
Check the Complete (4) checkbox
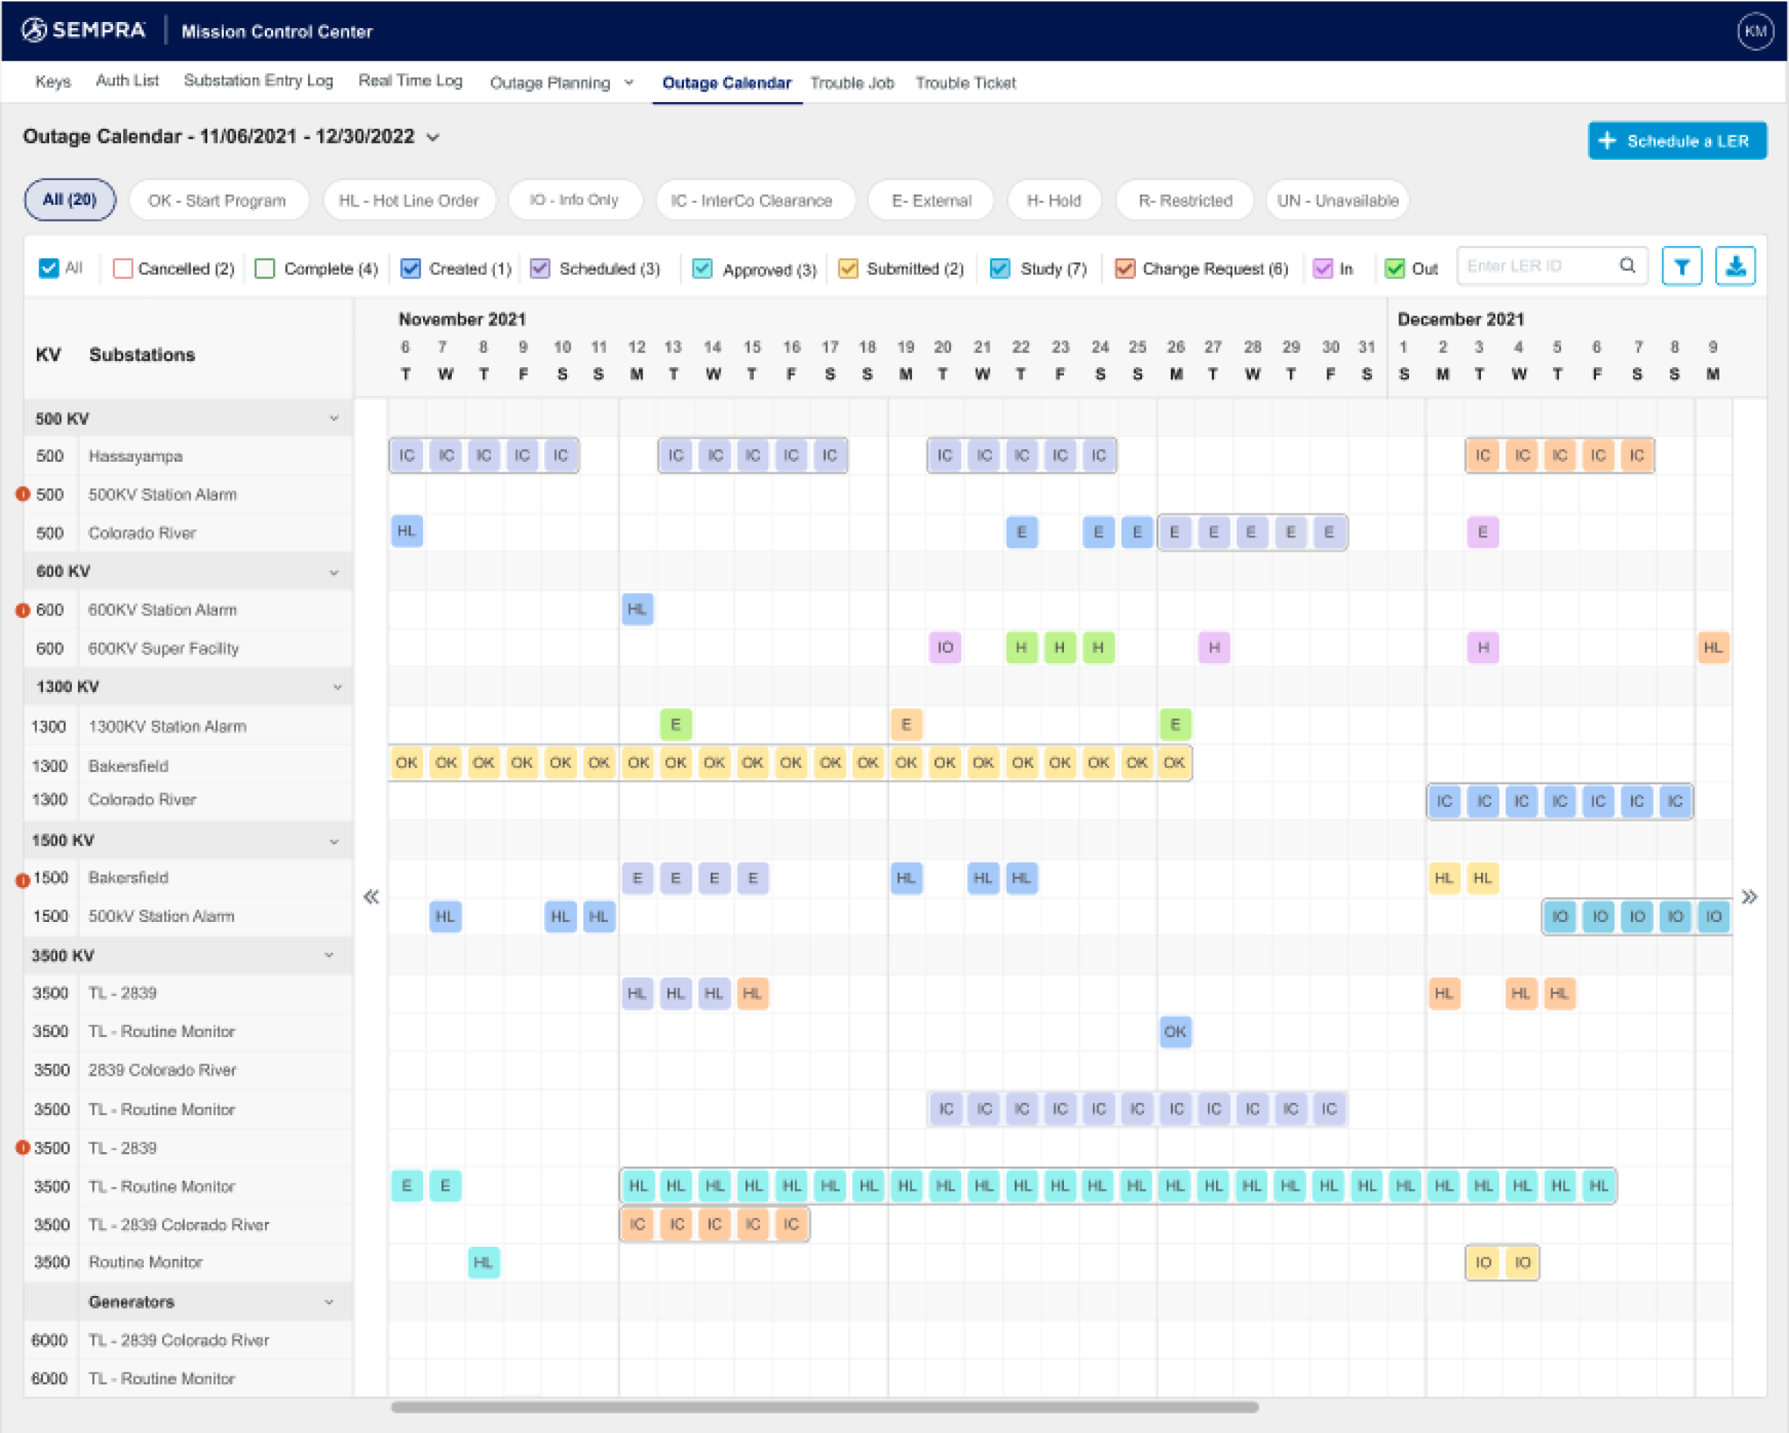(265, 269)
